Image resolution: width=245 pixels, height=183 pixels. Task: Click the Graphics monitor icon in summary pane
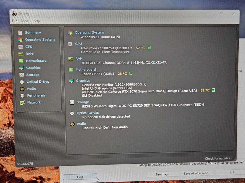[x=71, y=81]
